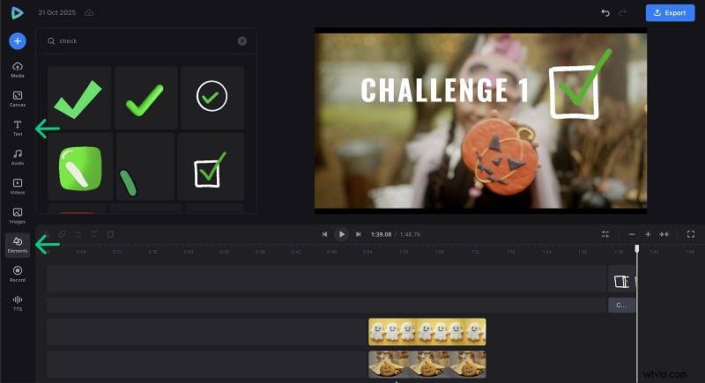
Task: Click the Export button
Action: tap(670, 13)
